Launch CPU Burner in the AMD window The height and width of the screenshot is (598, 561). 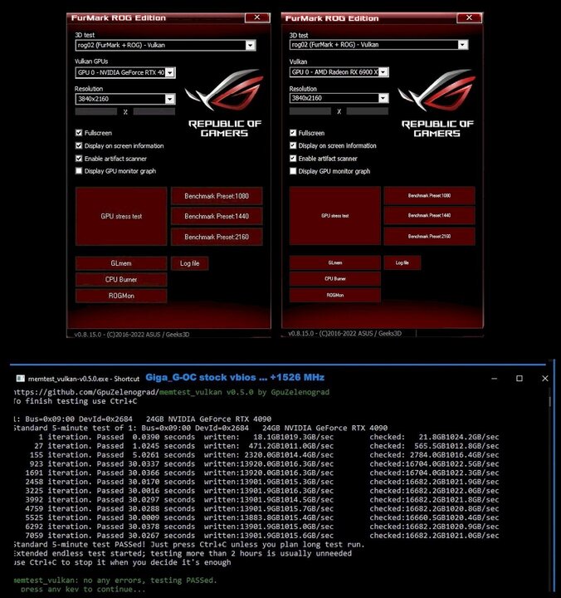click(334, 279)
